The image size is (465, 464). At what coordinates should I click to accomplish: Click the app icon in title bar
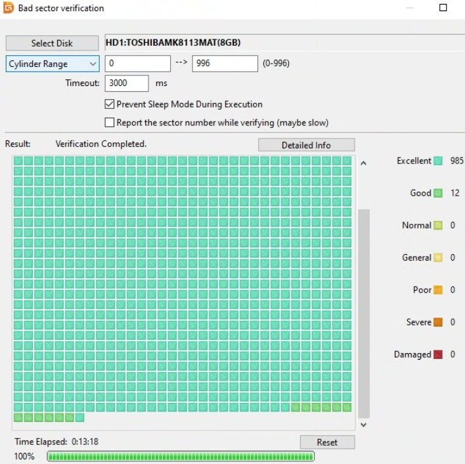[9, 8]
